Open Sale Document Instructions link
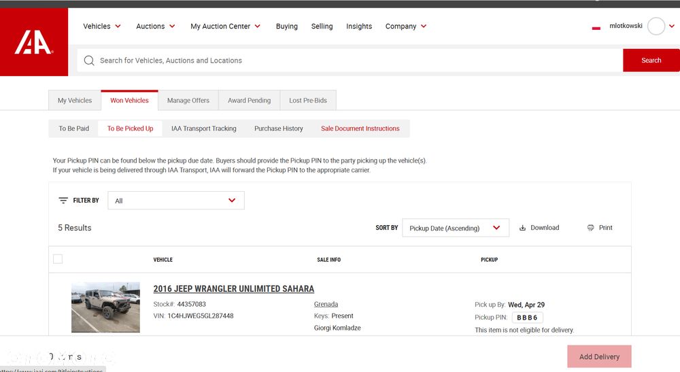 click(360, 129)
